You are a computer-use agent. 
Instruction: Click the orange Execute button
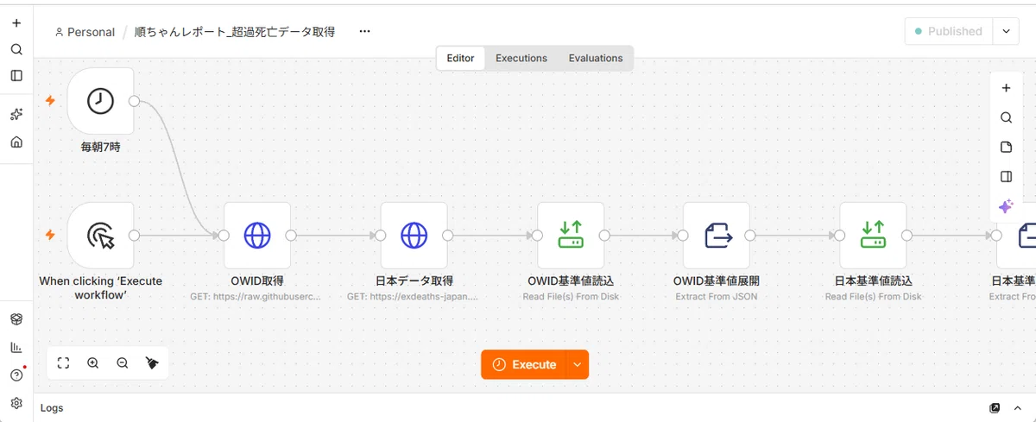tap(524, 364)
